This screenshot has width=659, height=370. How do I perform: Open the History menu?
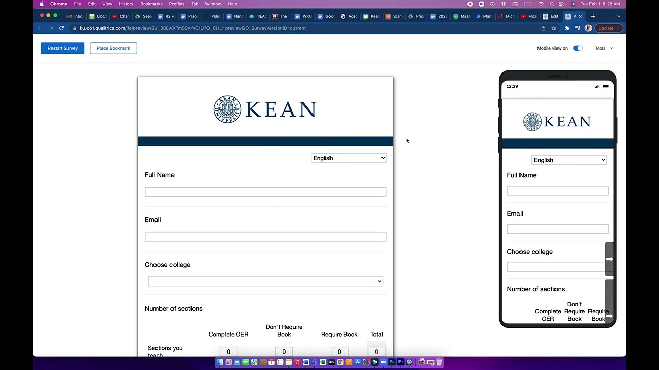(x=126, y=4)
